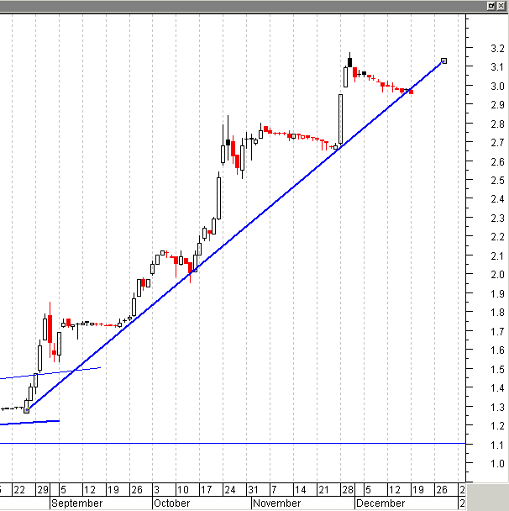Viewport: 509px width, 511px height.
Task: Click the September month label
Action: click(77, 503)
